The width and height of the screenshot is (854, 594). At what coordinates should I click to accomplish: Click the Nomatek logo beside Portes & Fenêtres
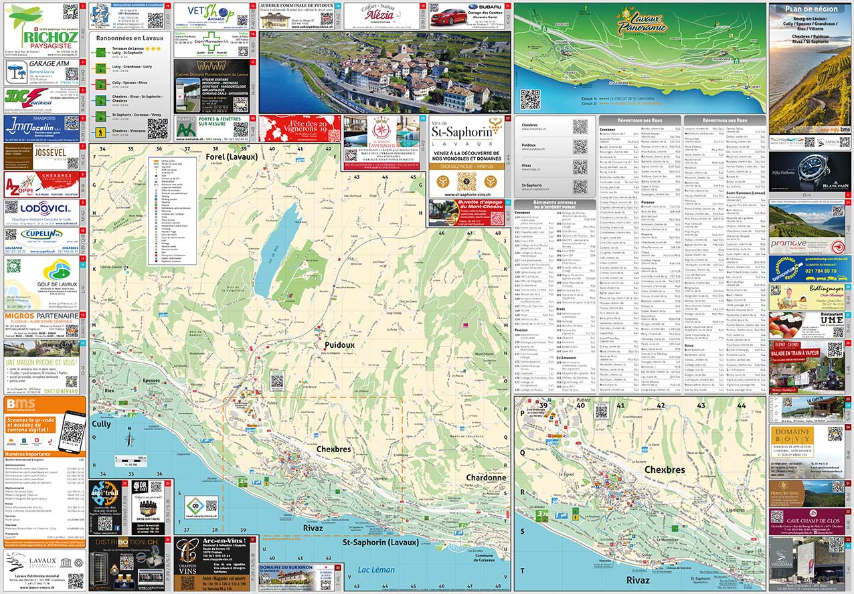point(185,126)
